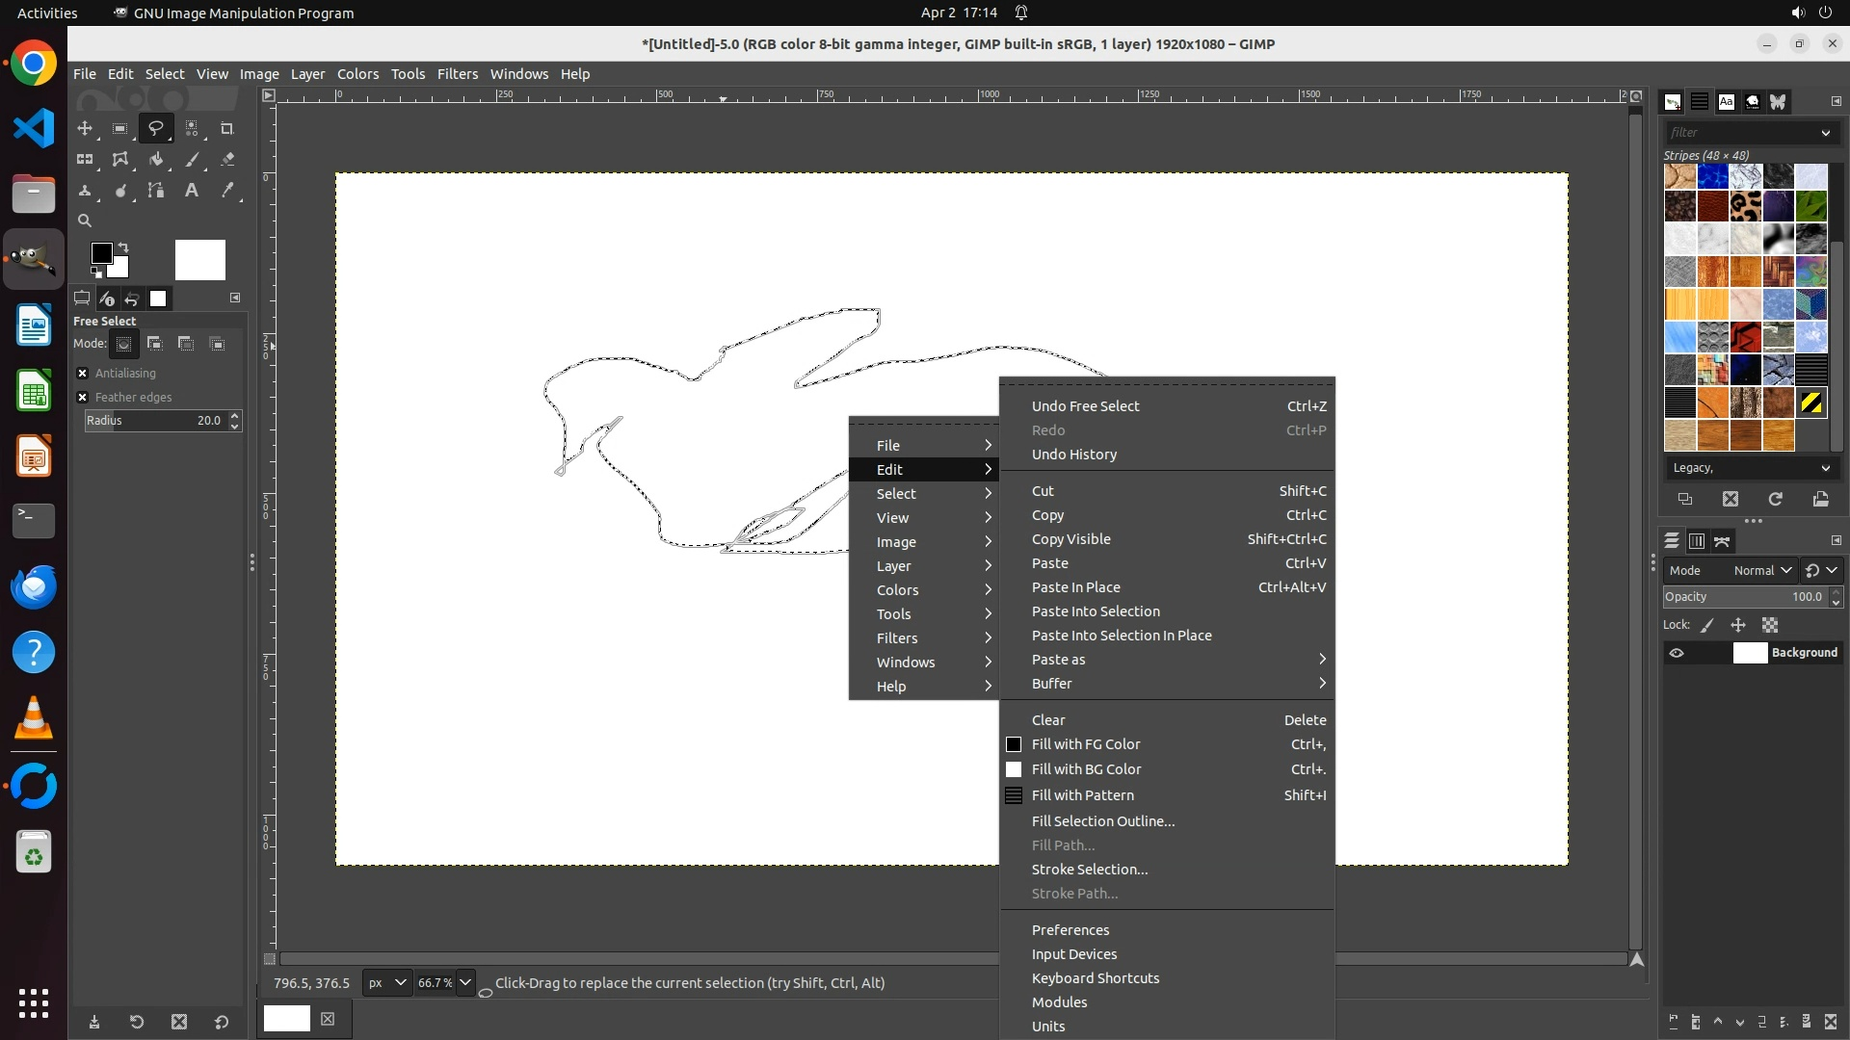1850x1040 pixels.
Task: Select the Eraser tool
Action: 227,160
